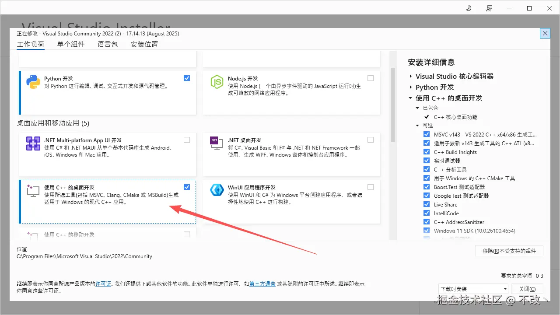
Task: Uncheck IntelliCode component checkbox
Action: (x=427, y=213)
